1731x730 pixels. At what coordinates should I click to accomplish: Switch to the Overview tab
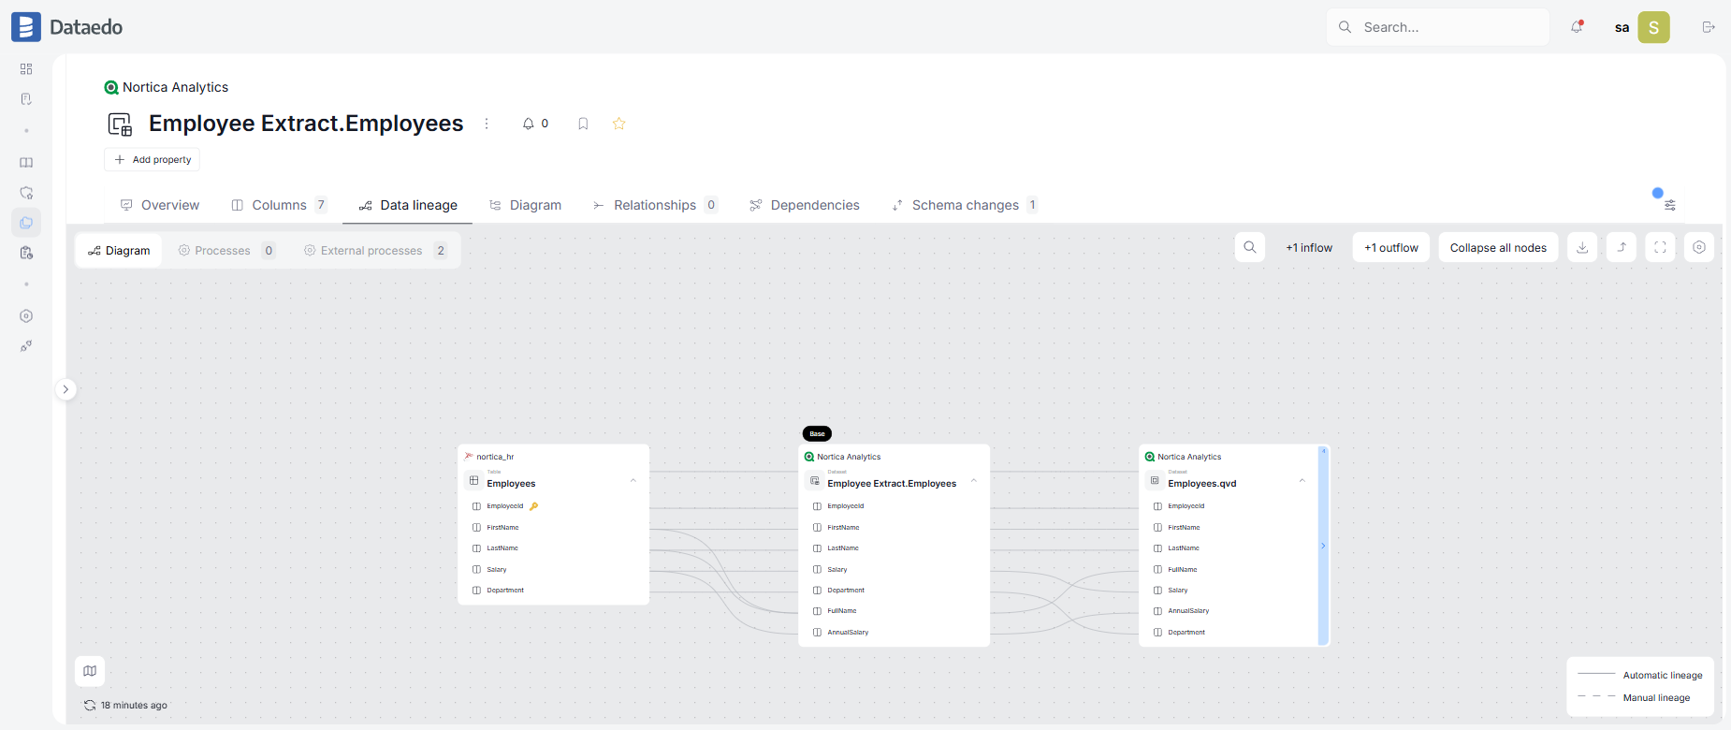tap(160, 205)
